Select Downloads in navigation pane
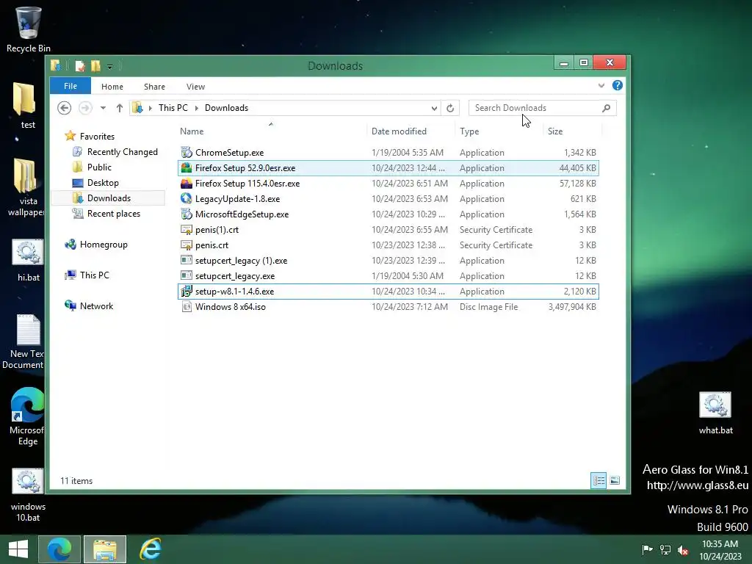Viewport: 752px width, 564px height. point(108,198)
